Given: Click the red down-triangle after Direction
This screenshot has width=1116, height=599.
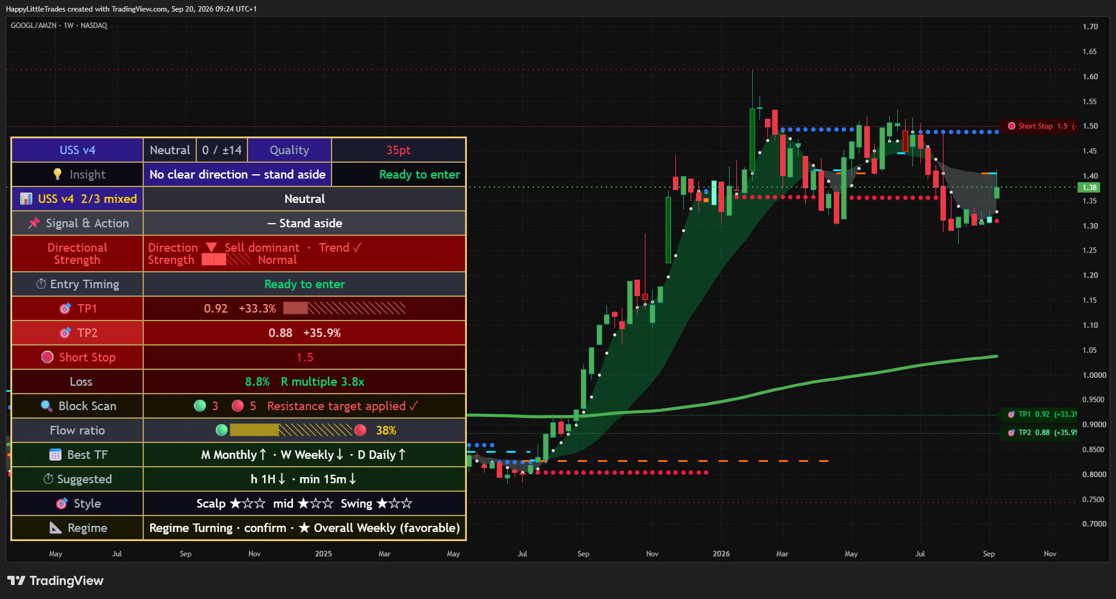Looking at the screenshot, I should [211, 247].
